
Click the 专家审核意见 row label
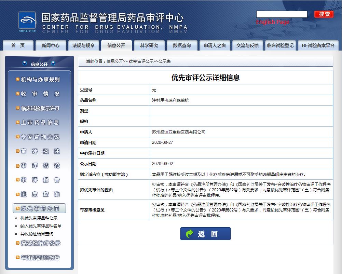point(92,210)
